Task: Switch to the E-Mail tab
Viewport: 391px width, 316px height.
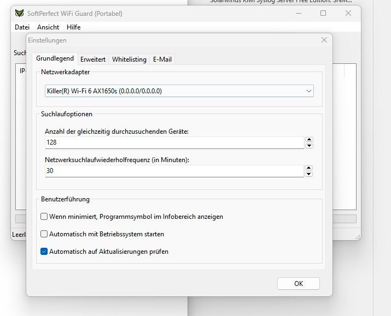Action: pos(162,59)
